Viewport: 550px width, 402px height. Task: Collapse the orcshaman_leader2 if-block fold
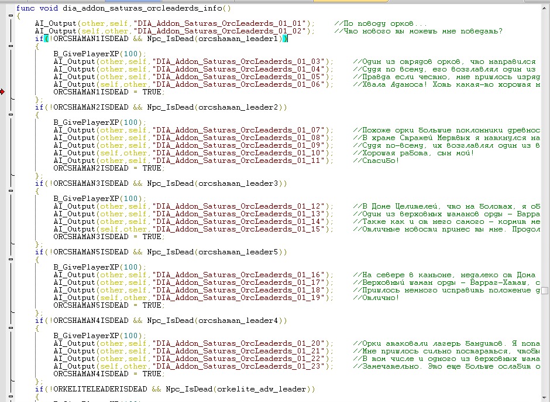pyautogui.click(x=11, y=114)
